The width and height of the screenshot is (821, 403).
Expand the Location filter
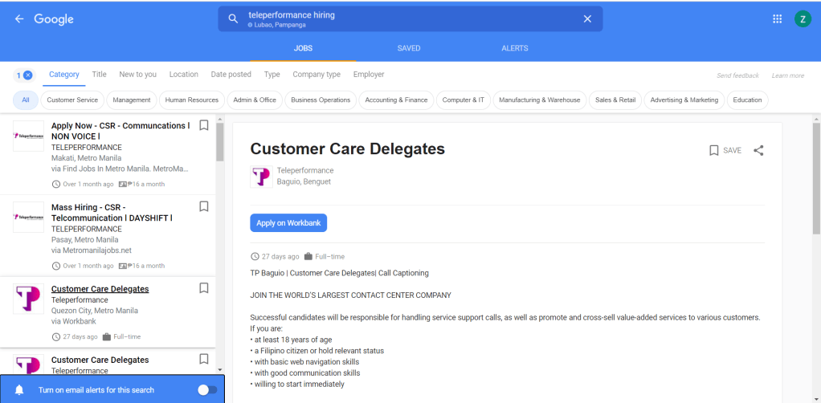(183, 75)
